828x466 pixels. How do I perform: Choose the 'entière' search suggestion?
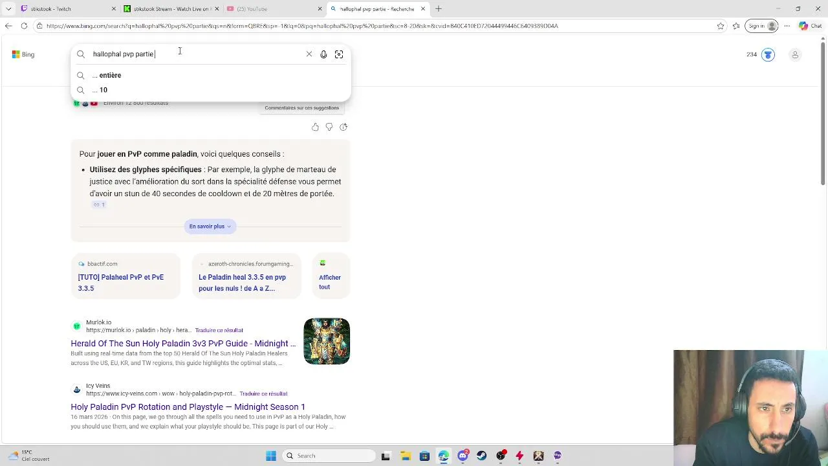(211, 75)
